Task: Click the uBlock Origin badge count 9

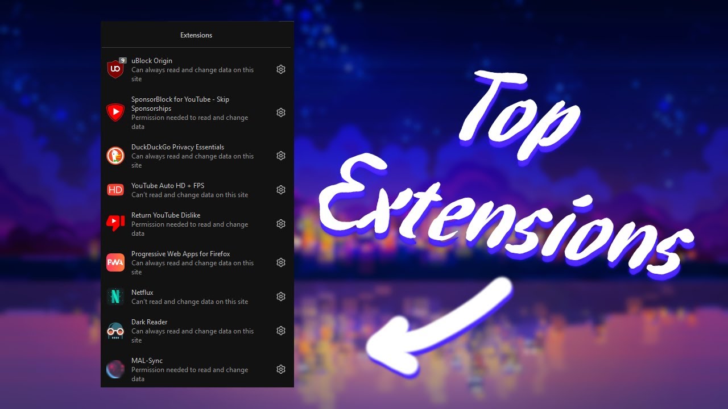Action: pyautogui.click(x=122, y=60)
